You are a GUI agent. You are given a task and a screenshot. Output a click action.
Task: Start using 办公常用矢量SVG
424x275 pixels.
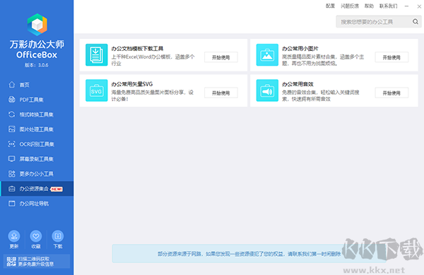click(221, 93)
